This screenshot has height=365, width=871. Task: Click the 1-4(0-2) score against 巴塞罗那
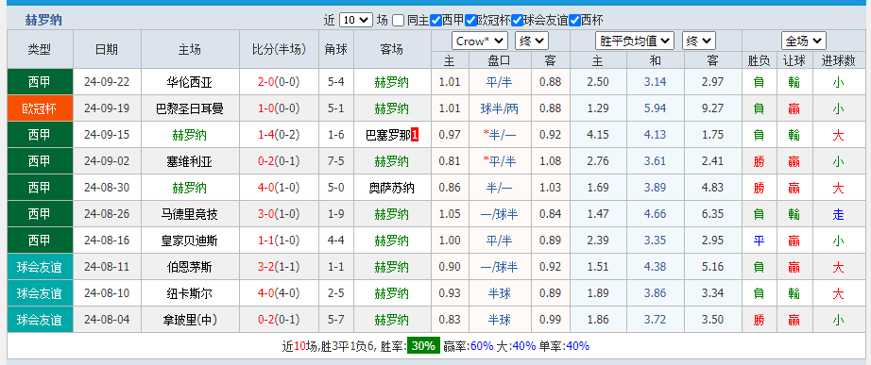pyautogui.click(x=279, y=135)
